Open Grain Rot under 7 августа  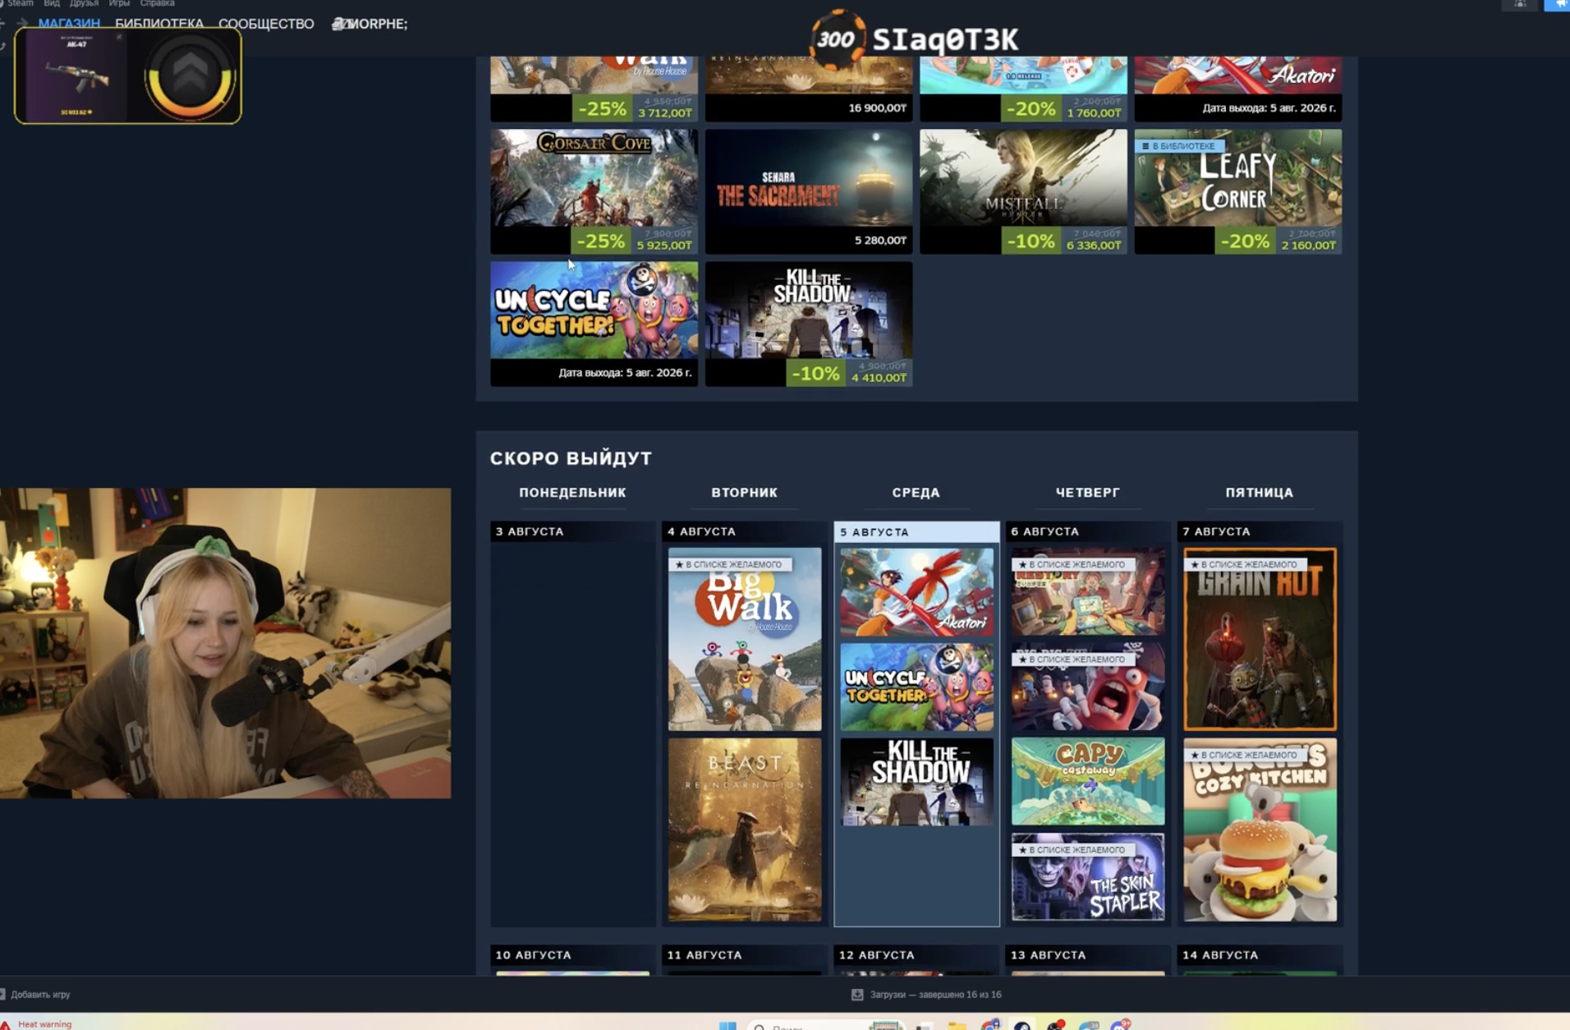click(1260, 639)
